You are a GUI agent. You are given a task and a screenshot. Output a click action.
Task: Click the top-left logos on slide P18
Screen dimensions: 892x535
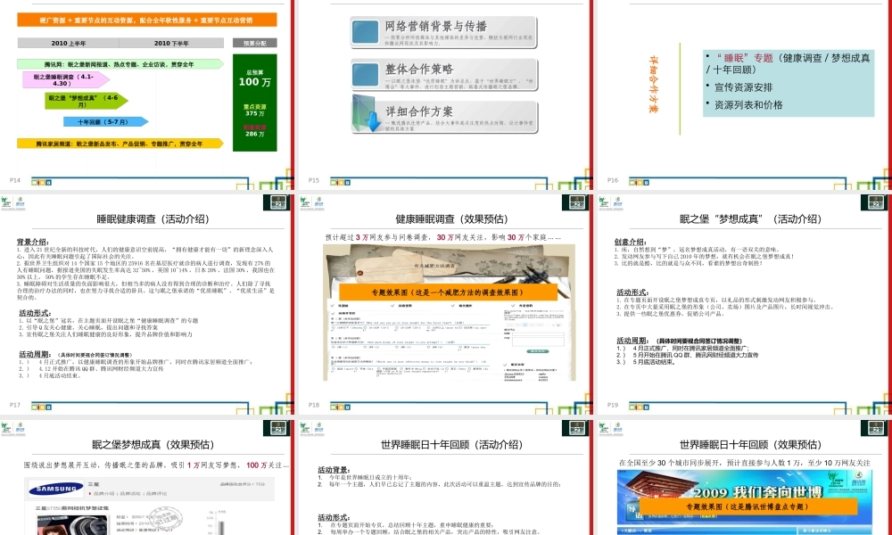[x=312, y=203]
